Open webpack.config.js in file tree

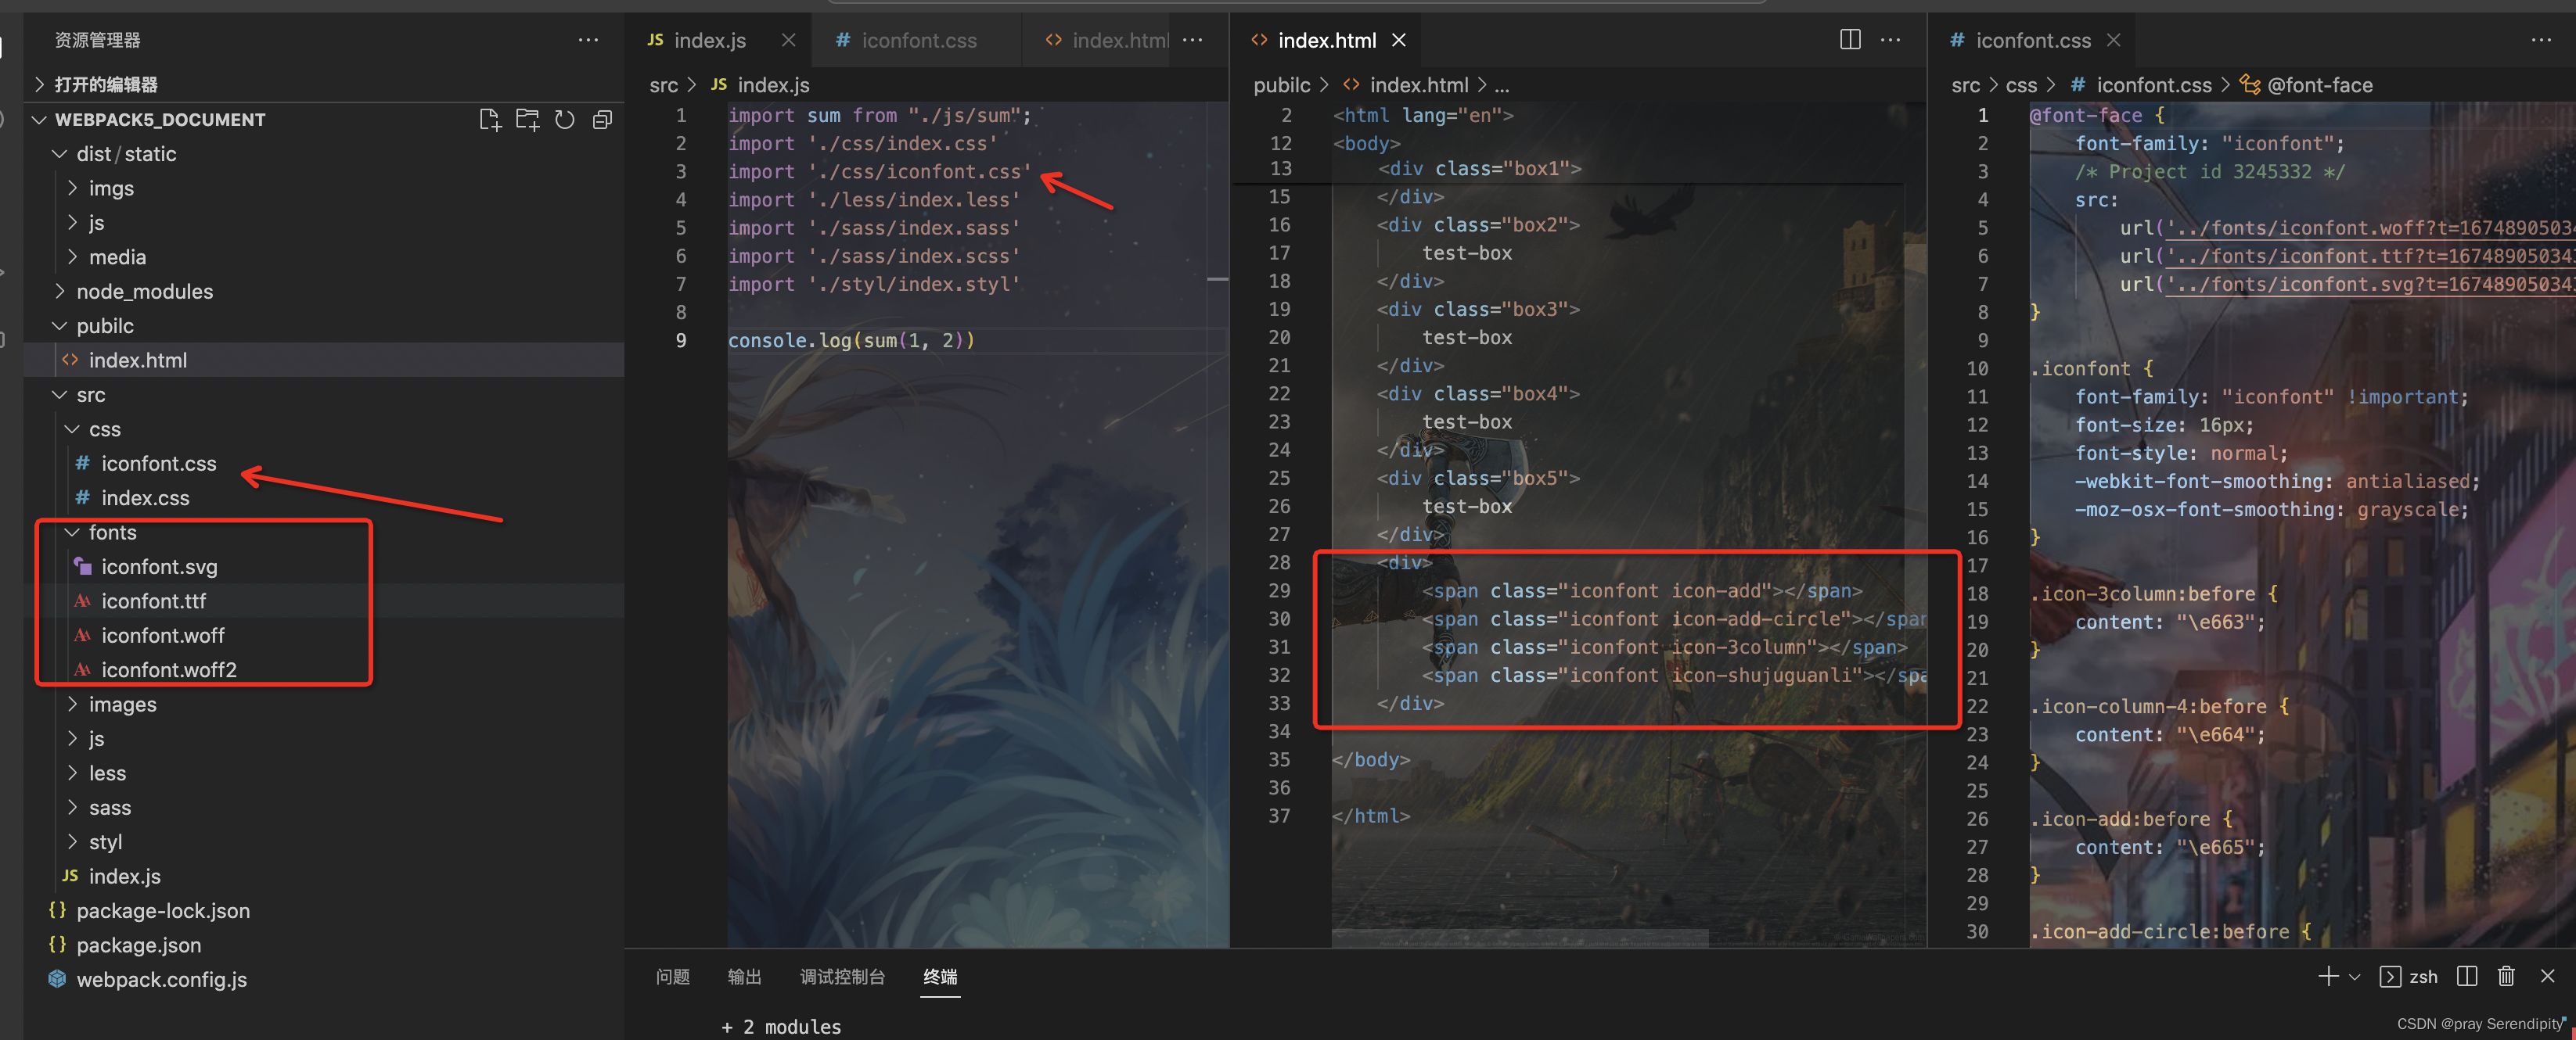click(x=161, y=979)
